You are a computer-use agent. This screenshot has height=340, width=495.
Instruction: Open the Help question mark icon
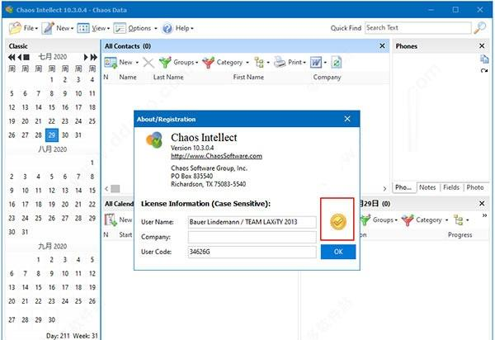167,28
